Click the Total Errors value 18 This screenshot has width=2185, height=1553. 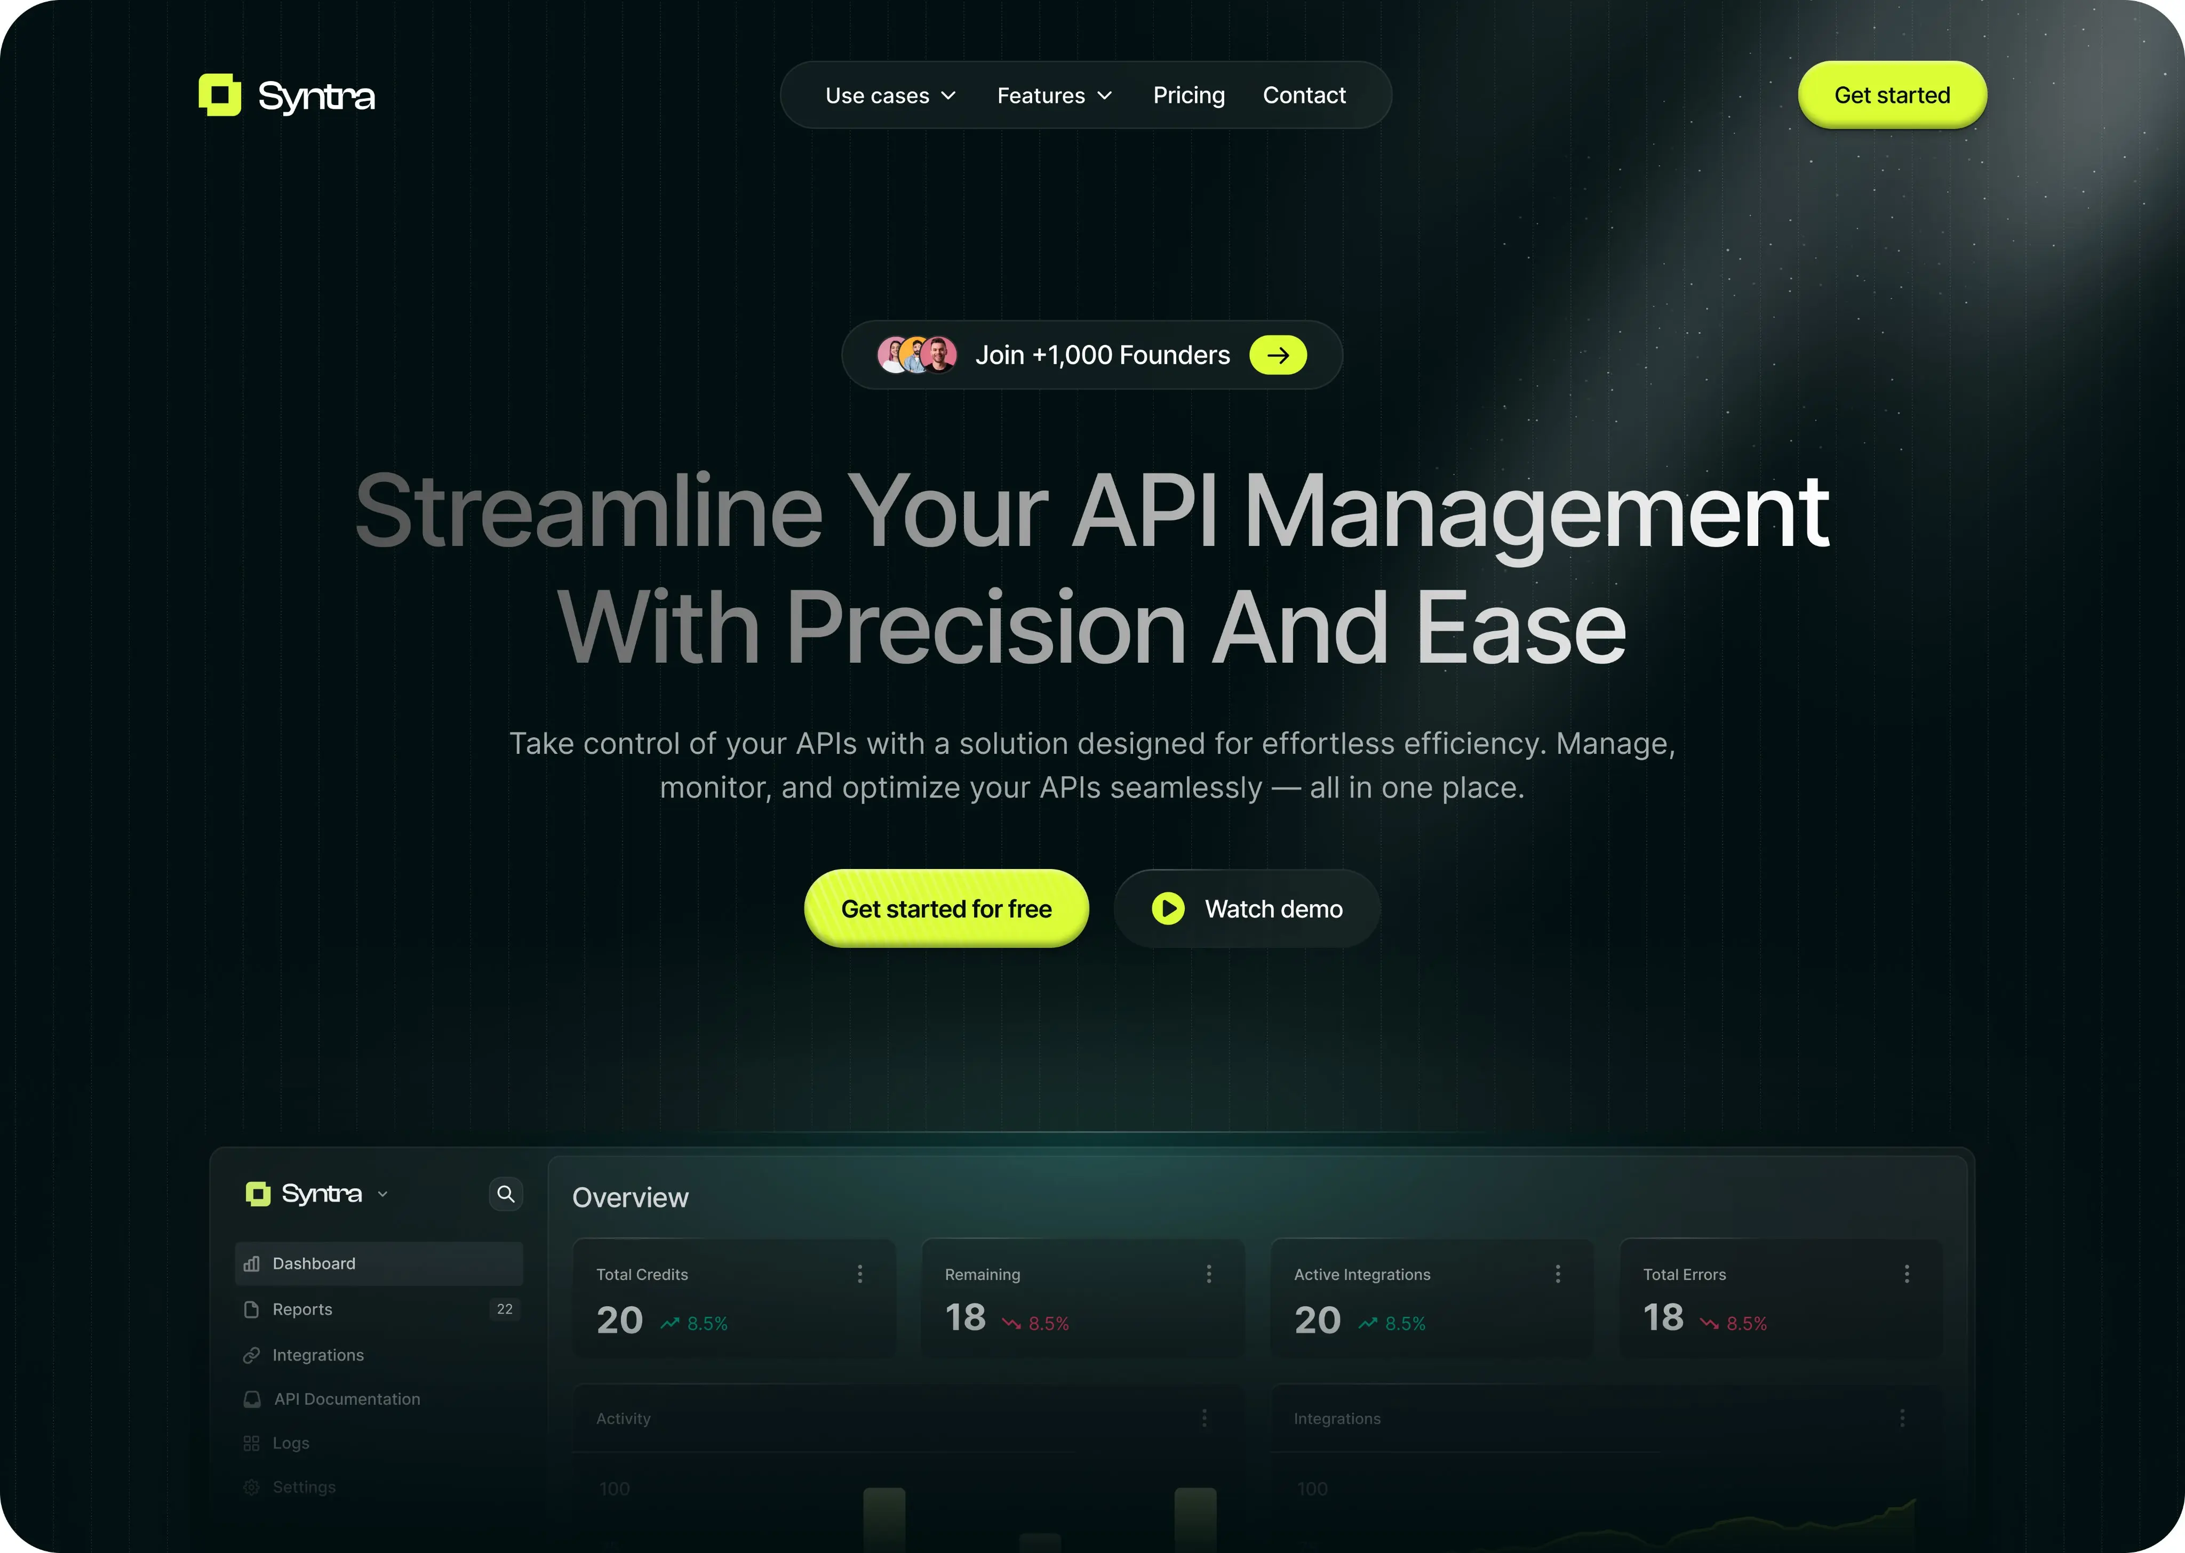[1664, 1318]
